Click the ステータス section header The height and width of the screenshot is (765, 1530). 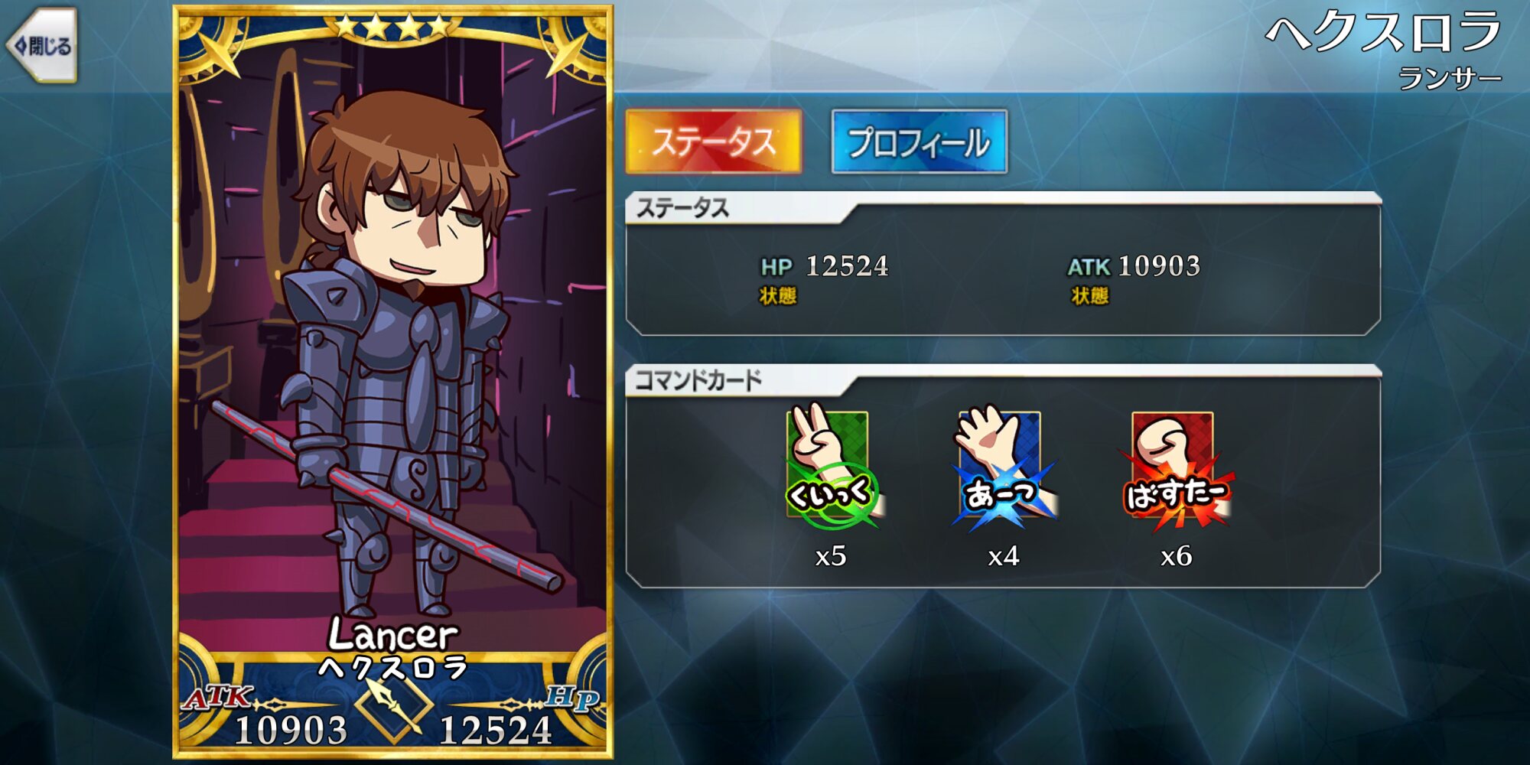(682, 208)
